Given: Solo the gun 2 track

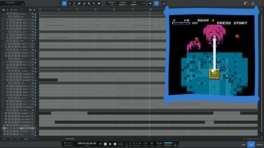Looking at the screenshot, I should coord(14,23).
